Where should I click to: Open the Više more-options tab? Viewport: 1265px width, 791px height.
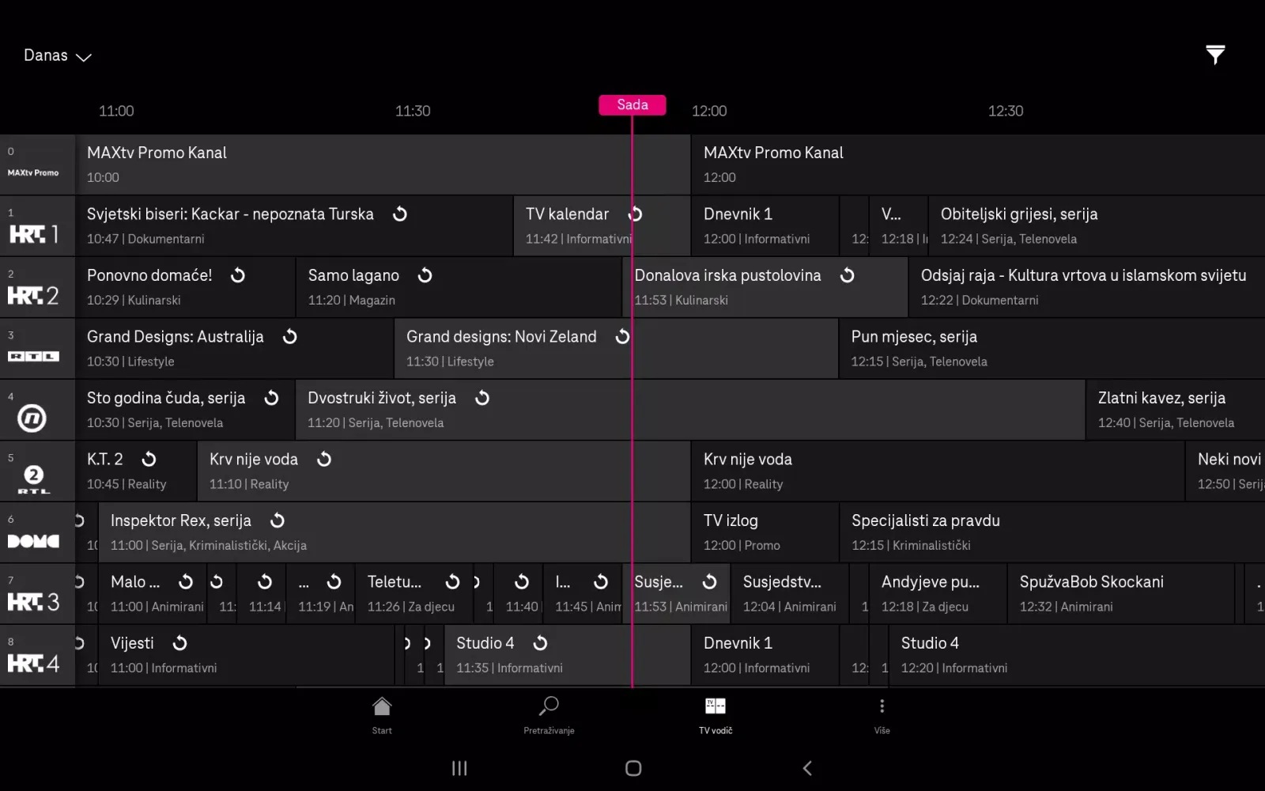pos(882,715)
